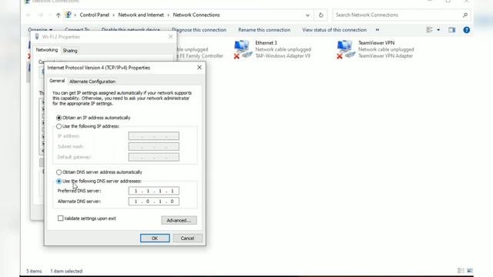Click the Advanced... button
493x277 pixels.
(x=179, y=220)
